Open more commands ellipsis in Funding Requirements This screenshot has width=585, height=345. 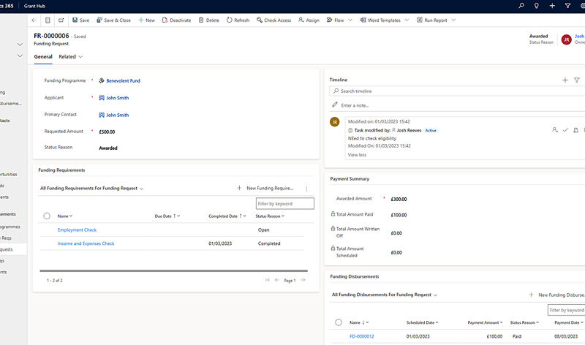click(306, 189)
